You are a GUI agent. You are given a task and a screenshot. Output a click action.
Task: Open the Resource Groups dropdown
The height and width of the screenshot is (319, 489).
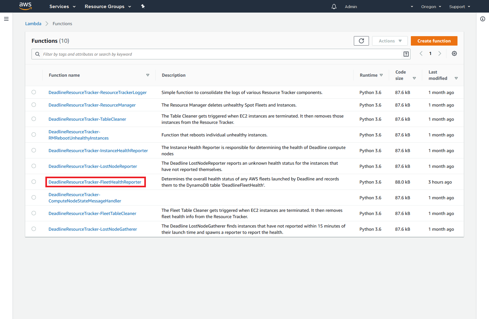click(x=108, y=7)
